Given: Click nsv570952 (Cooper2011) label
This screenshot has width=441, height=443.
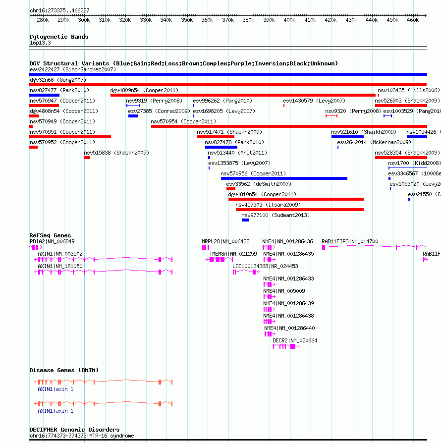Looking at the screenshot, I should (62, 142).
